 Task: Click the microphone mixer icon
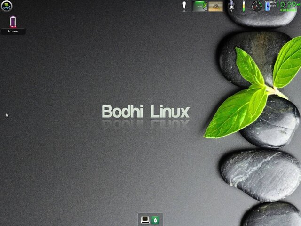click(231, 6)
